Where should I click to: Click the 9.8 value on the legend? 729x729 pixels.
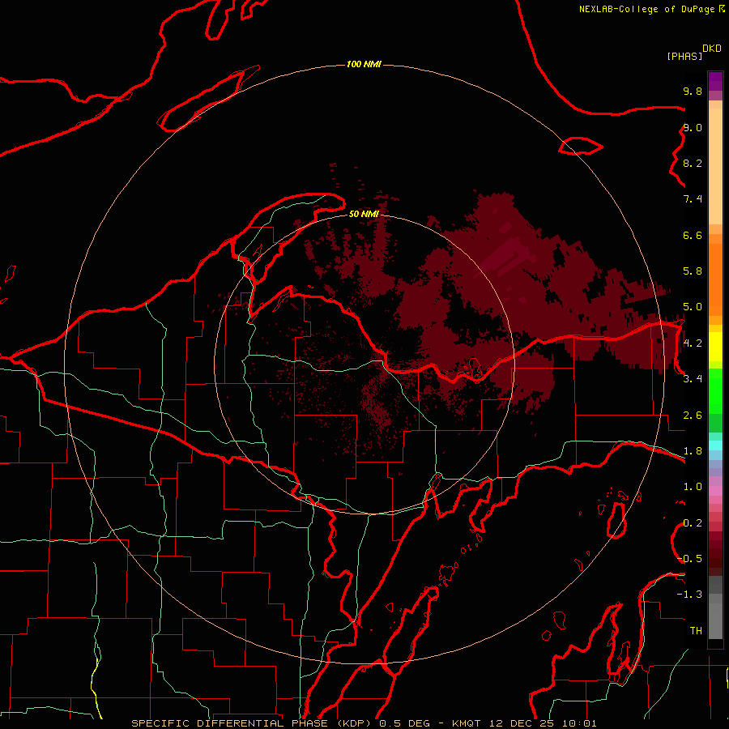(x=693, y=91)
